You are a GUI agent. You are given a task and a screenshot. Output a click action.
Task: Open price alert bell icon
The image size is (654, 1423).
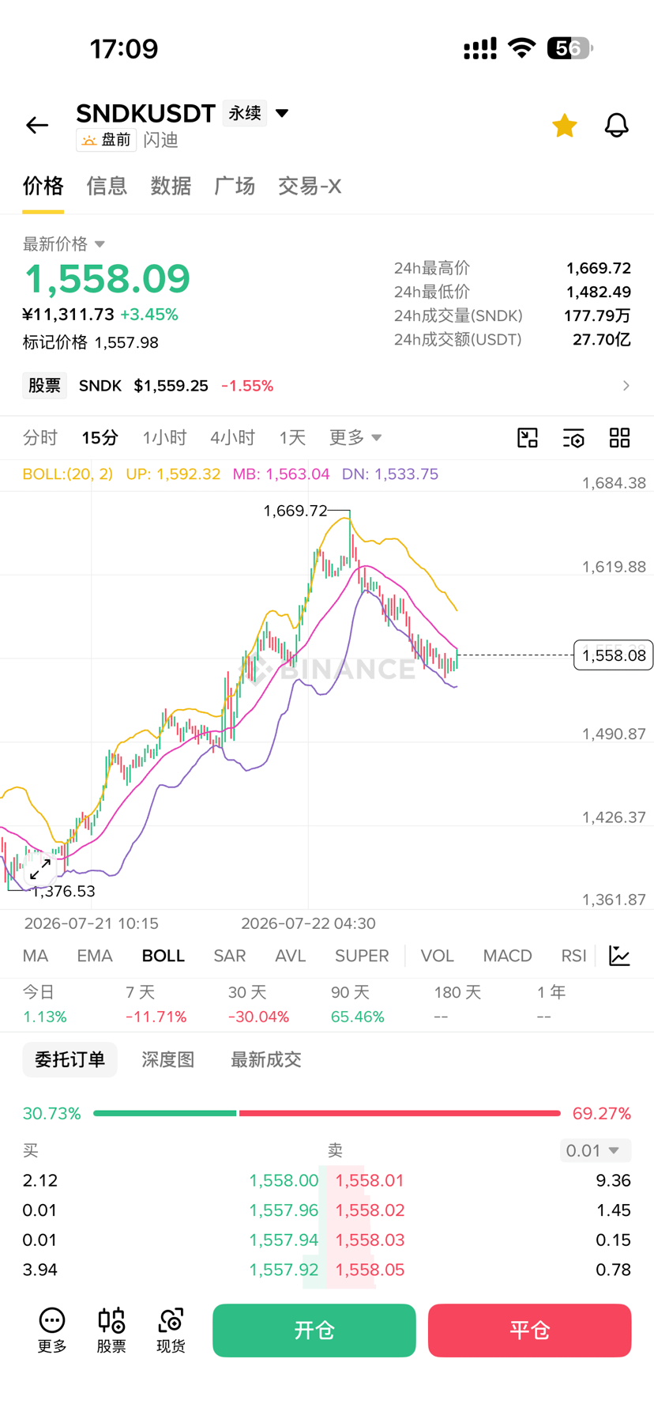point(617,126)
